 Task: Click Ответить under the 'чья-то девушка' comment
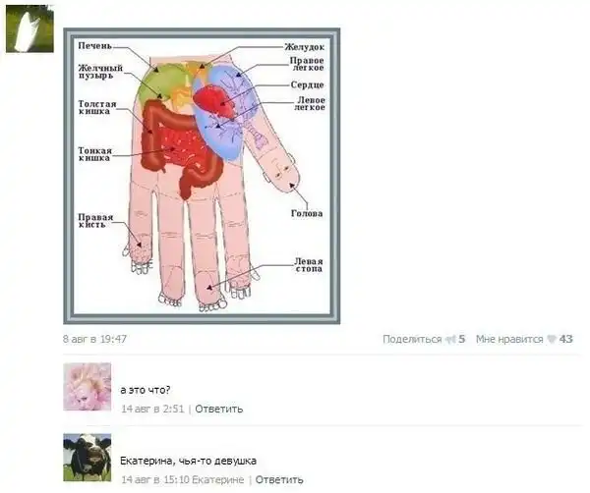pyautogui.click(x=279, y=480)
